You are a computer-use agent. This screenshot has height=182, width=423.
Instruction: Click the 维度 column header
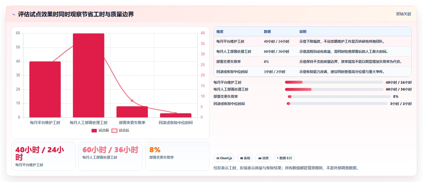(x=220, y=32)
